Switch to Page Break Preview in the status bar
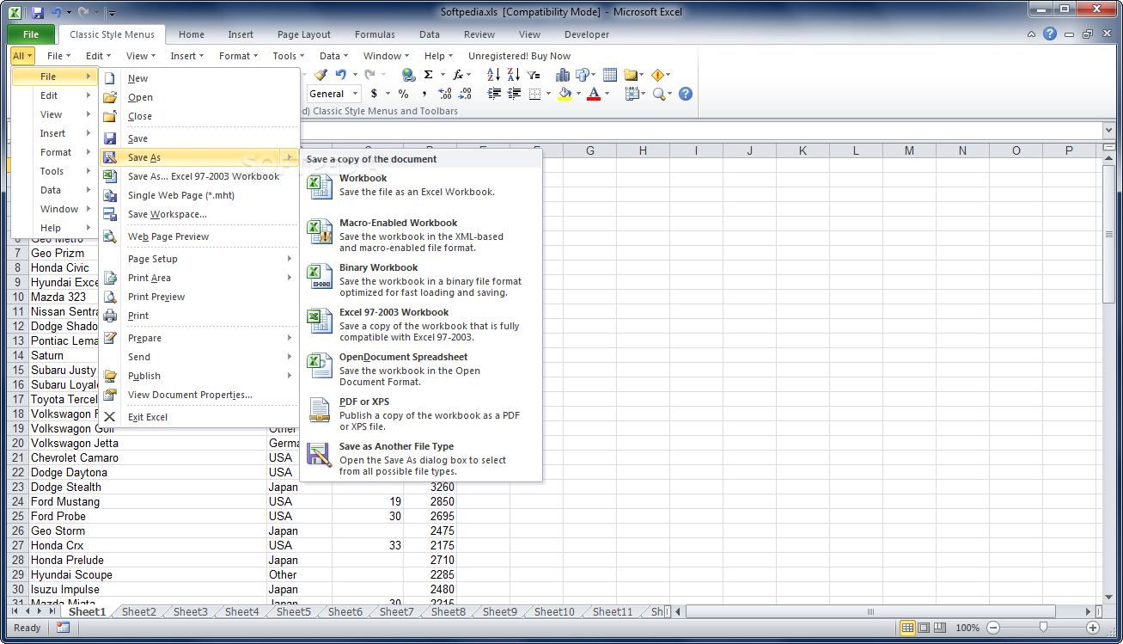1123x644 pixels. [x=939, y=628]
